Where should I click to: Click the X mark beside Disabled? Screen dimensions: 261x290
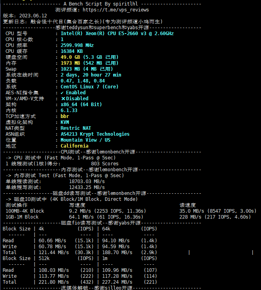coord(63,99)
